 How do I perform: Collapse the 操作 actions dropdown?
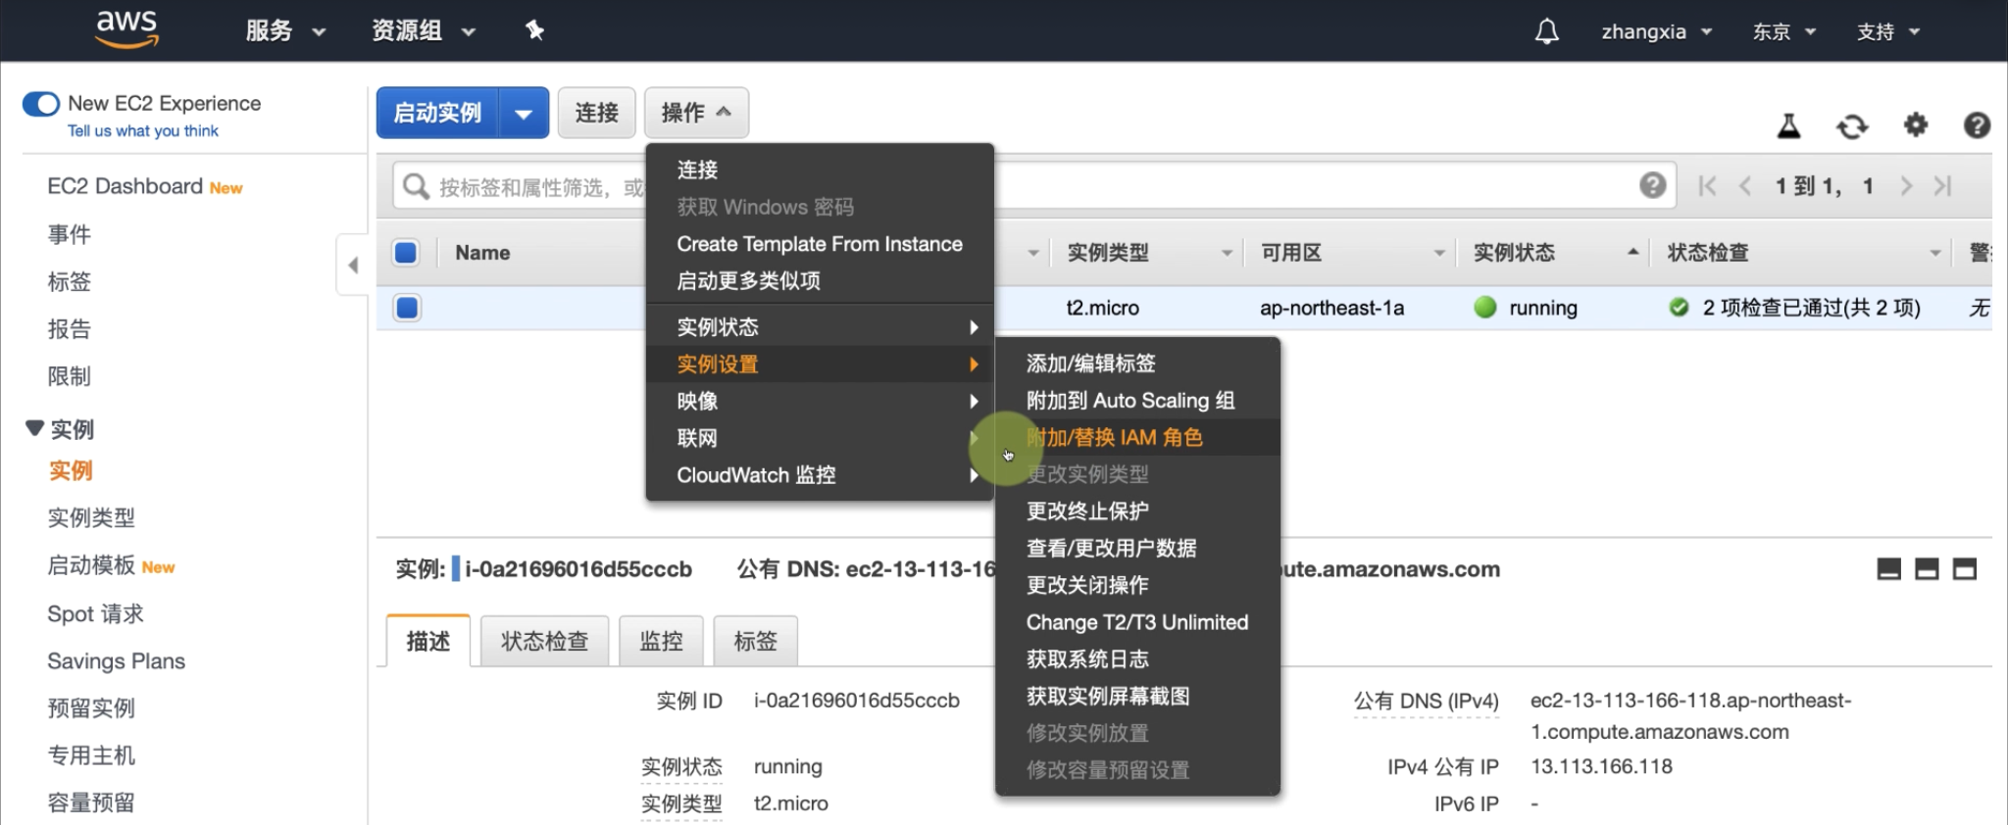pos(696,113)
